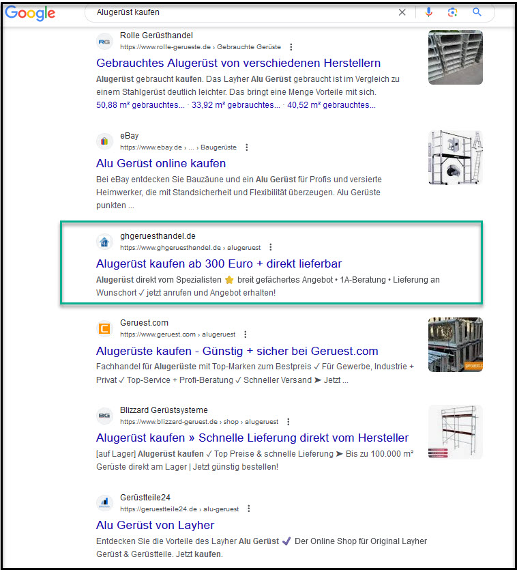Open the 50,88 m² gebrauchtes sitelink
The height and width of the screenshot is (570, 517).
tap(141, 105)
